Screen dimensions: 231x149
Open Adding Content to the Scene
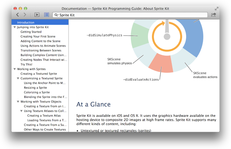point(40,41)
